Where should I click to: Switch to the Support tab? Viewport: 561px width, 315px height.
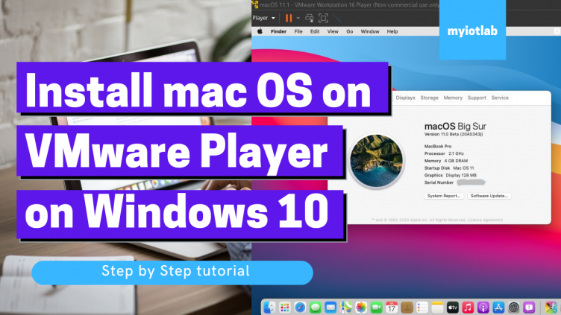tap(477, 98)
